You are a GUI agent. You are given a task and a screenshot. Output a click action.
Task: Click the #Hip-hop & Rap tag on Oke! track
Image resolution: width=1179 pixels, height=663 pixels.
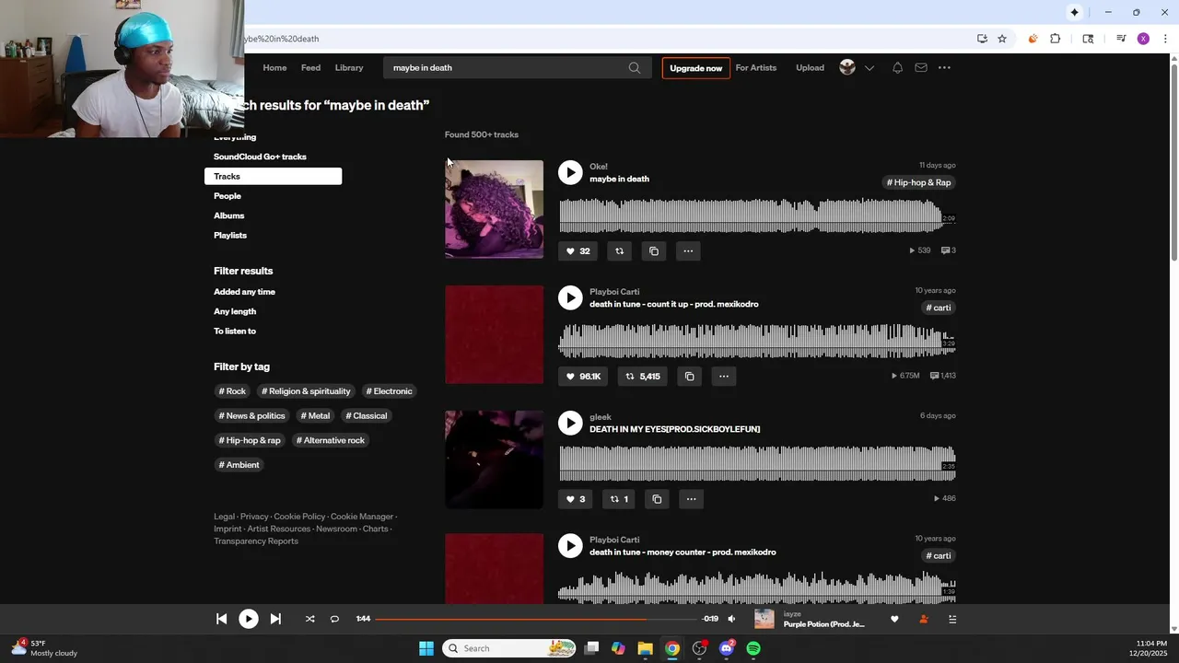pos(918,182)
